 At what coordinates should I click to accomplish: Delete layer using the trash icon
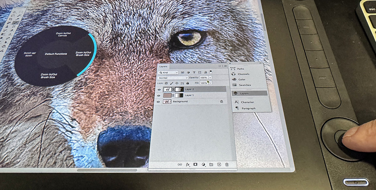click(227, 164)
